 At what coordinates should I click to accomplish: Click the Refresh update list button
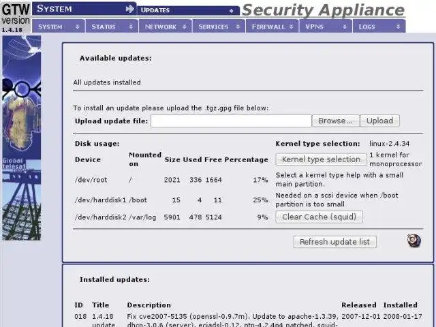334,242
